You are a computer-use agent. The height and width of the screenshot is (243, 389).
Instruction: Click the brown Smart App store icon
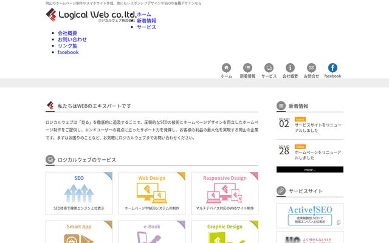pyautogui.click(x=79, y=239)
